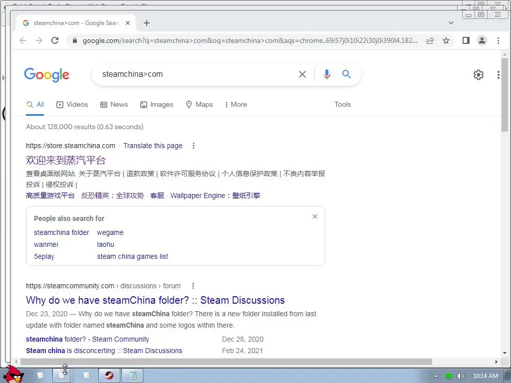Open the vertical dots beside settings gear
Image resolution: width=511 pixels, height=383 pixels.
[499, 75]
